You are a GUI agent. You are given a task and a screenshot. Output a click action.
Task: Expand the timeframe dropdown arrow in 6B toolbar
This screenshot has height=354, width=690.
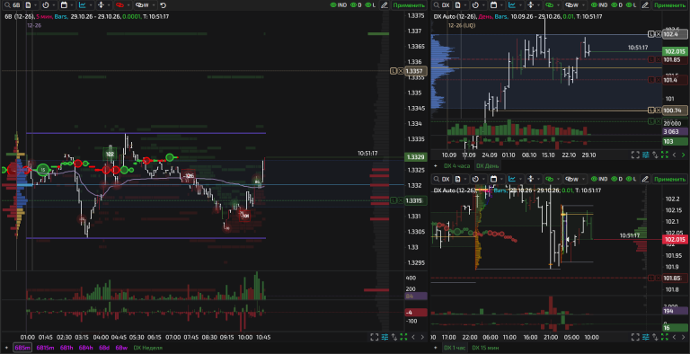[54, 5]
